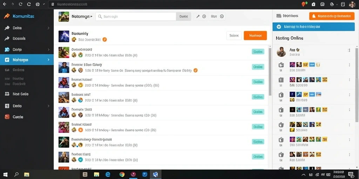
Task: Click the white Soimx button in the header
Action: [x=234, y=36]
